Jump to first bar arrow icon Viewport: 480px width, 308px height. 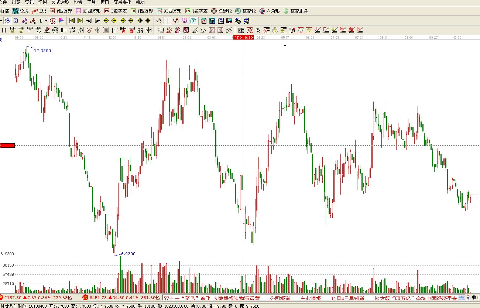coord(72,21)
